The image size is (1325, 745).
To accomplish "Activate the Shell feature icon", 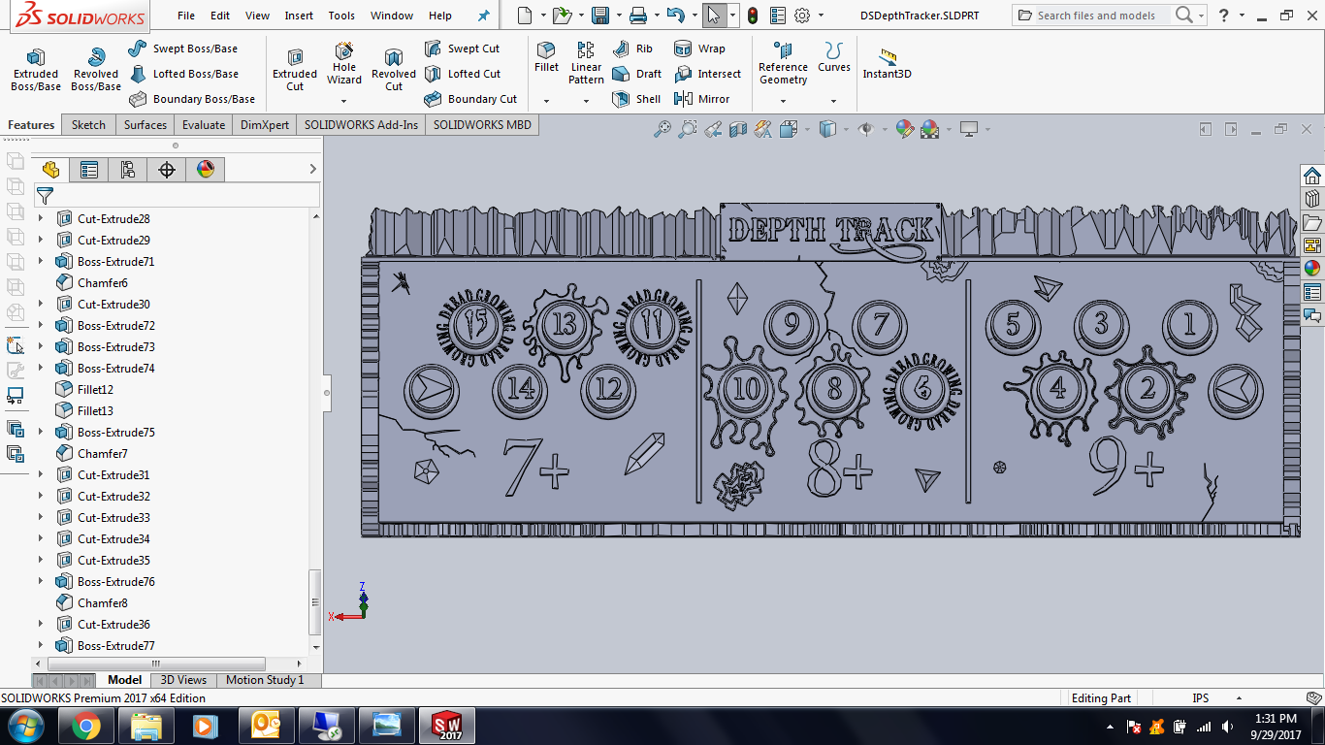I will 637,99.
